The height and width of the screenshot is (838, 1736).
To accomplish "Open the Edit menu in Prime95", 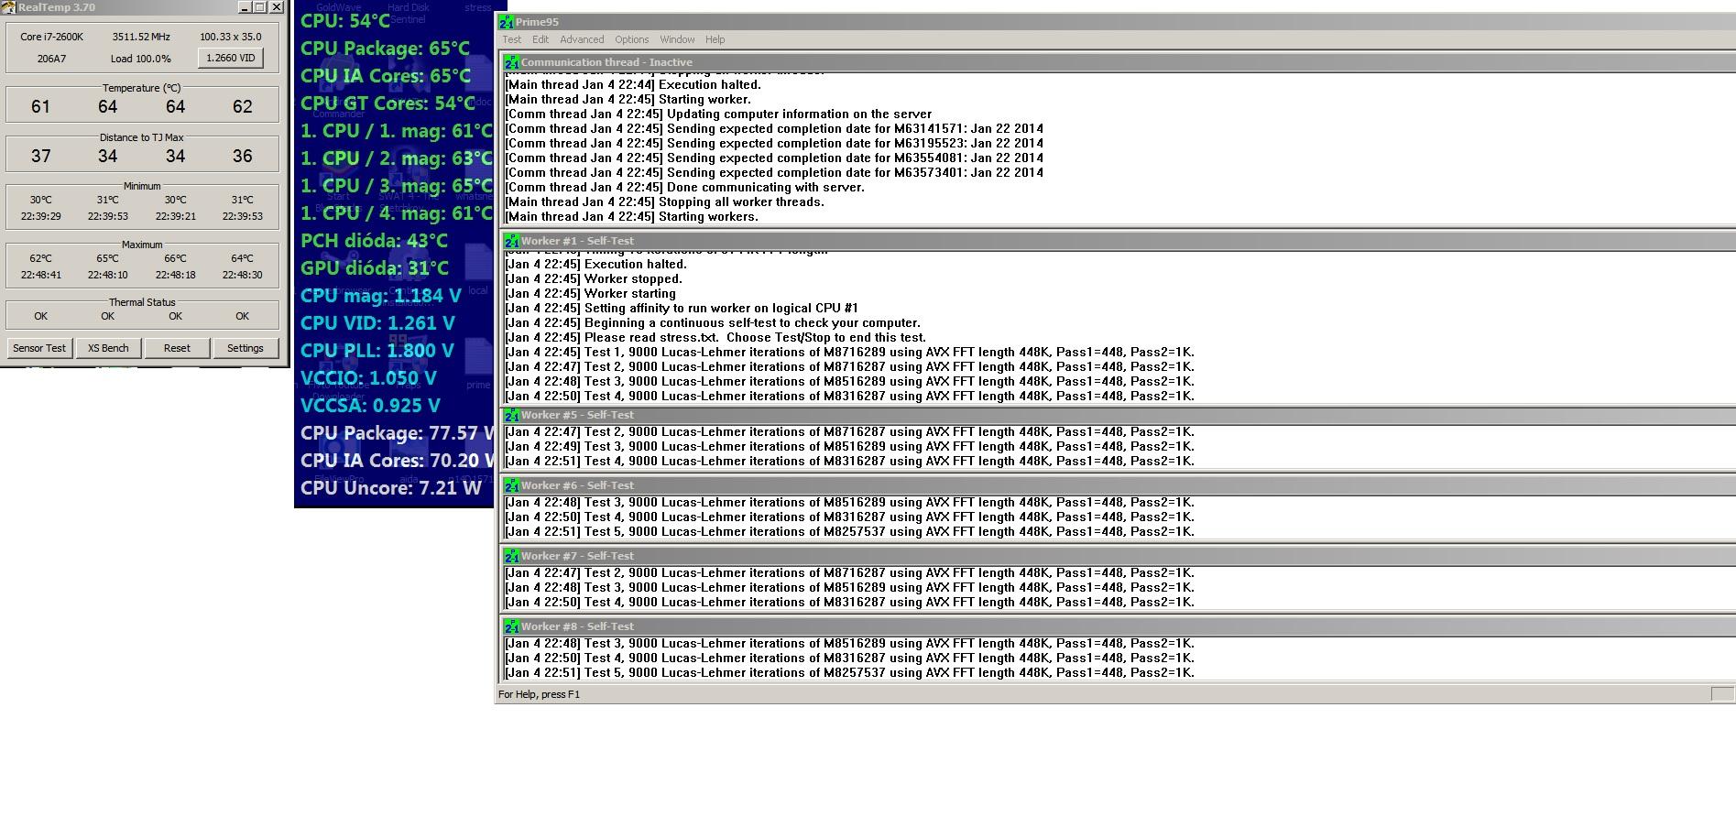I will point(540,39).
